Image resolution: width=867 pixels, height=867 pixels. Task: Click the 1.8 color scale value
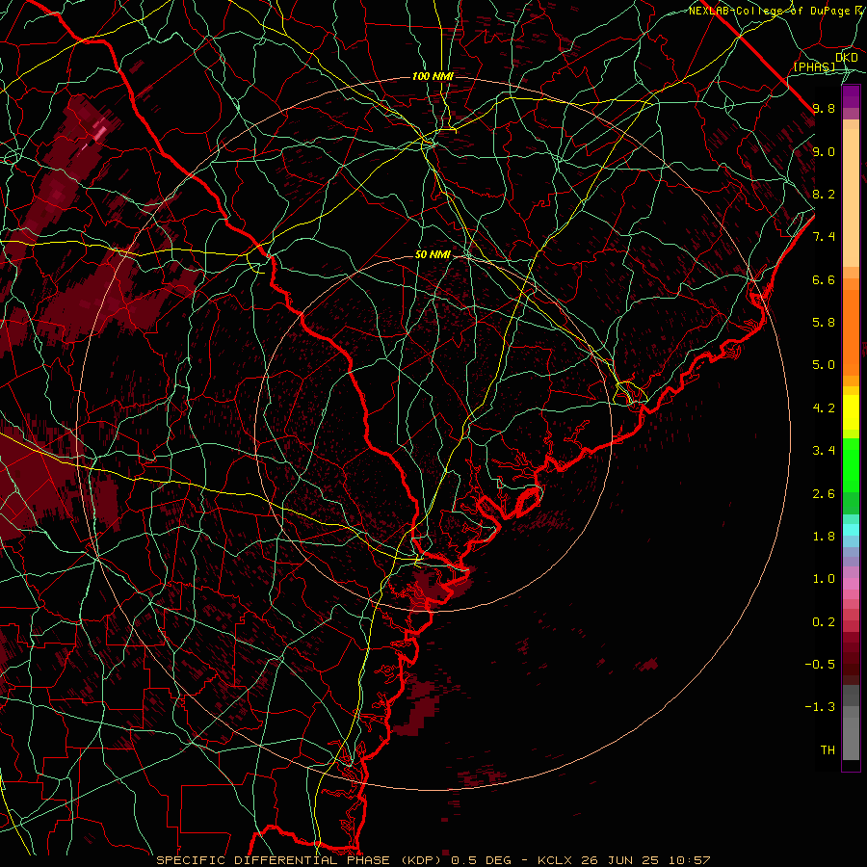[x=824, y=537]
